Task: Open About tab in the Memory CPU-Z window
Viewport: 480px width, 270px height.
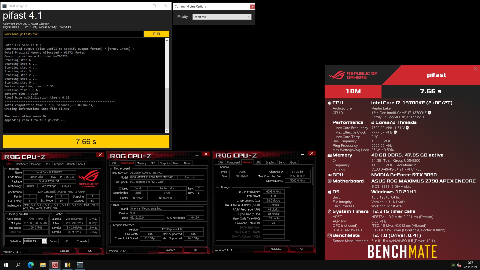Action: tap(293, 162)
